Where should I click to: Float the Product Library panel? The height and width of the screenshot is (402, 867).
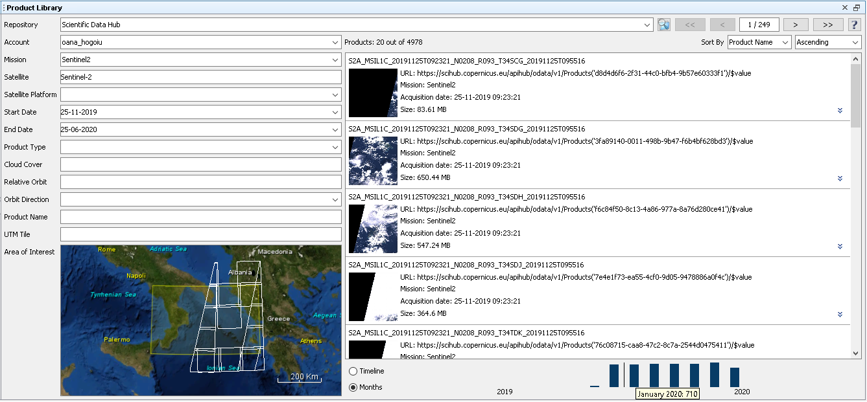pyautogui.click(x=857, y=8)
